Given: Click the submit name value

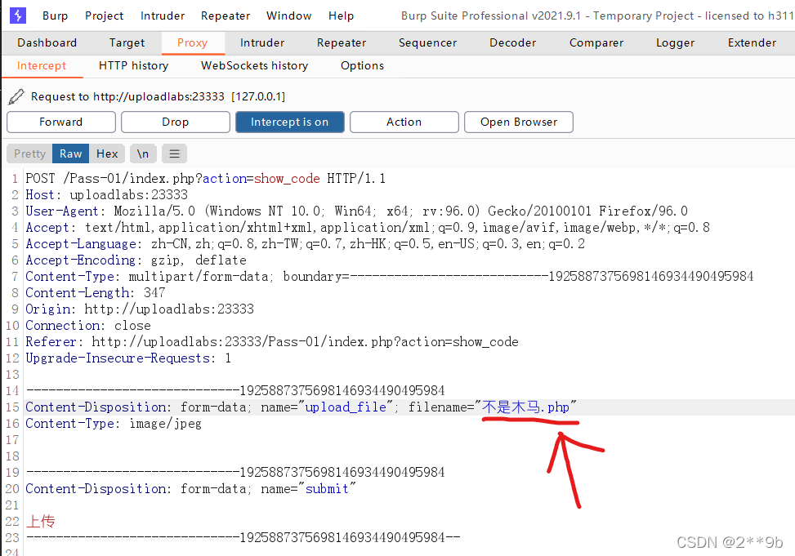Looking at the screenshot, I should (x=327, y=488).
